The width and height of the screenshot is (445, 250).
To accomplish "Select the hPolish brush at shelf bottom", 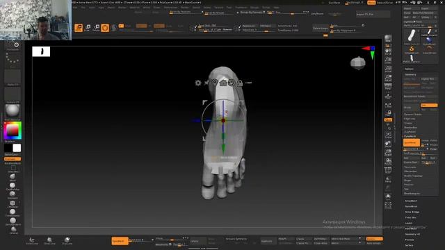I will click(x=13, y=230).
